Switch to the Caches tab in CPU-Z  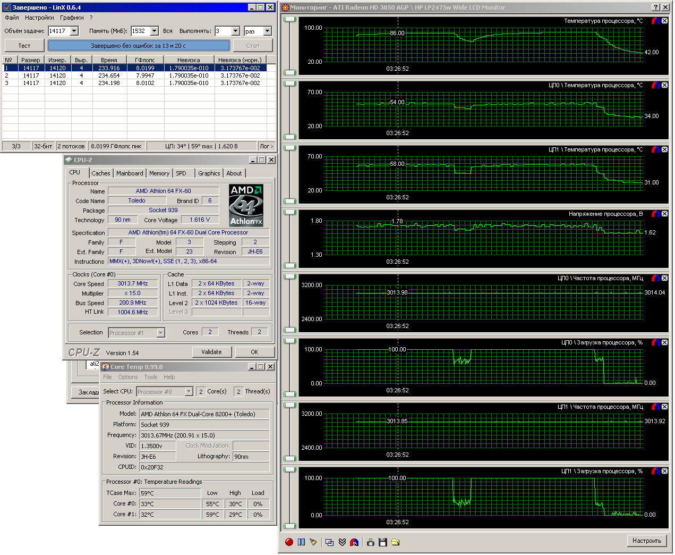pyautogui.click(x=101, y=173)
